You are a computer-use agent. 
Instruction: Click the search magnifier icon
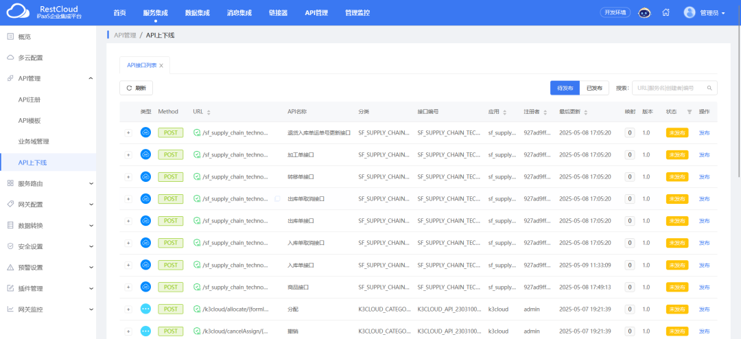coord(709,88)
